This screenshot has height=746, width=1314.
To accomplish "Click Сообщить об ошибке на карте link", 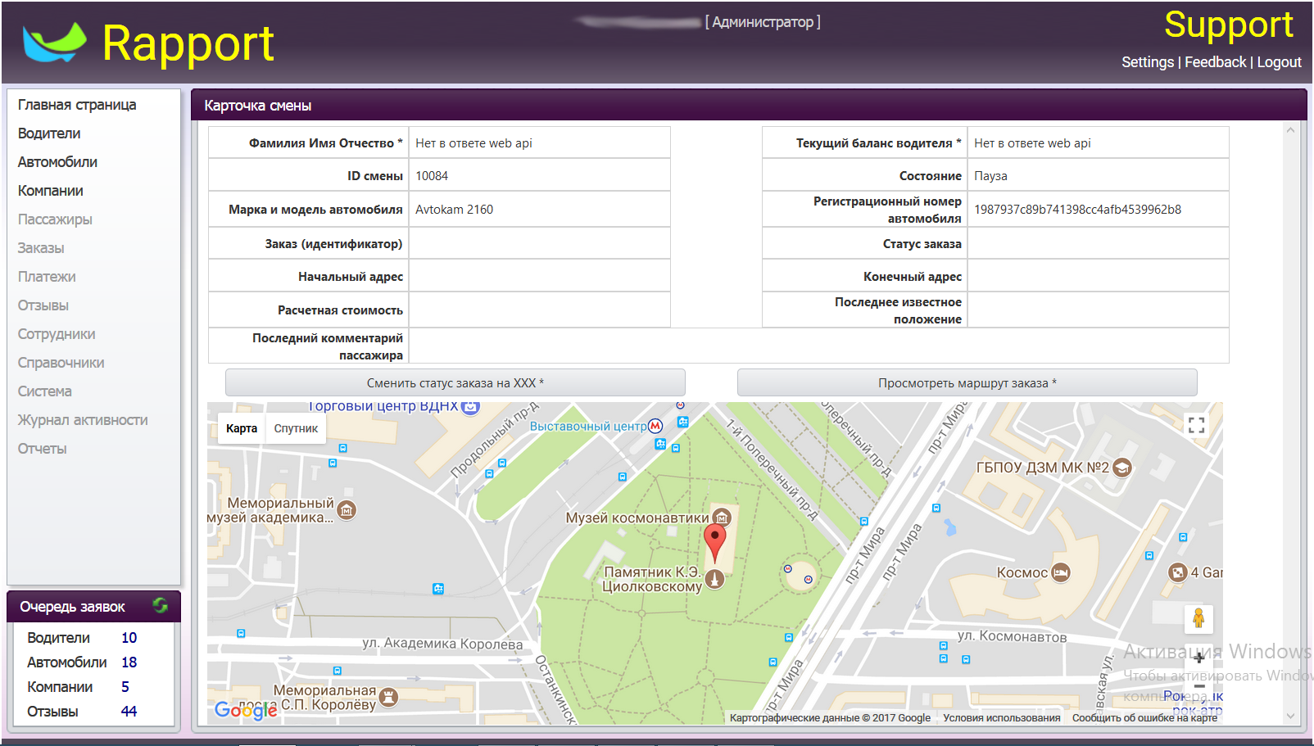I will [1144, 718].
